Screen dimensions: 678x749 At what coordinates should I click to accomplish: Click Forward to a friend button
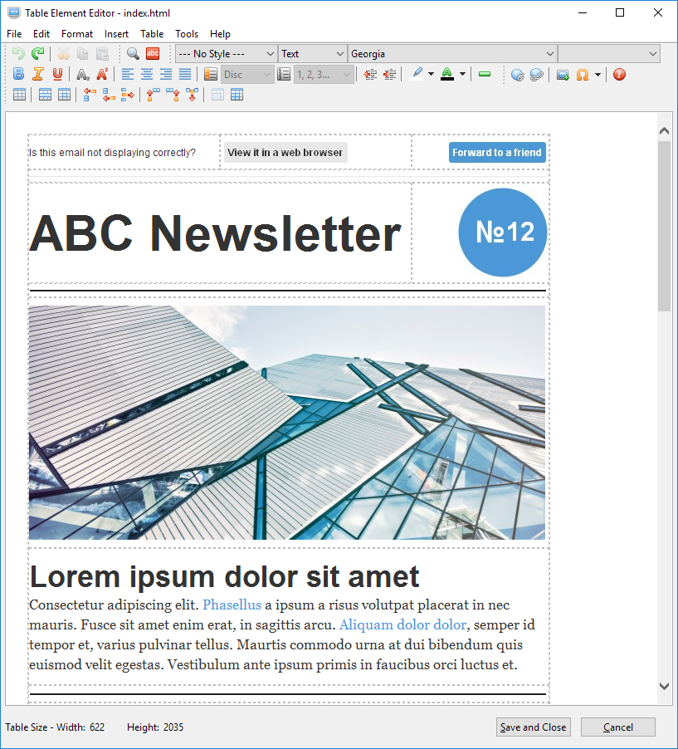click(x=497, y=153)
